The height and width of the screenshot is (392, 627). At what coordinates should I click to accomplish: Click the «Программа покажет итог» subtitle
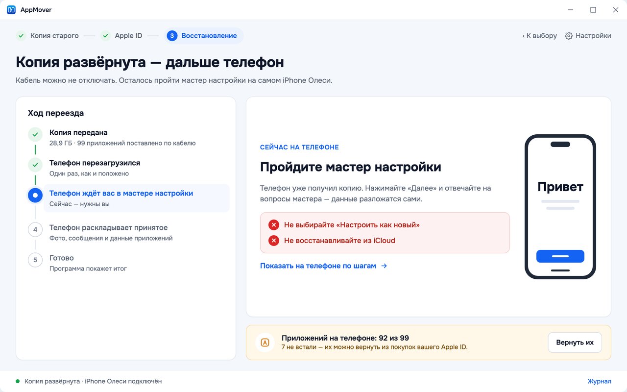[88, 269]
